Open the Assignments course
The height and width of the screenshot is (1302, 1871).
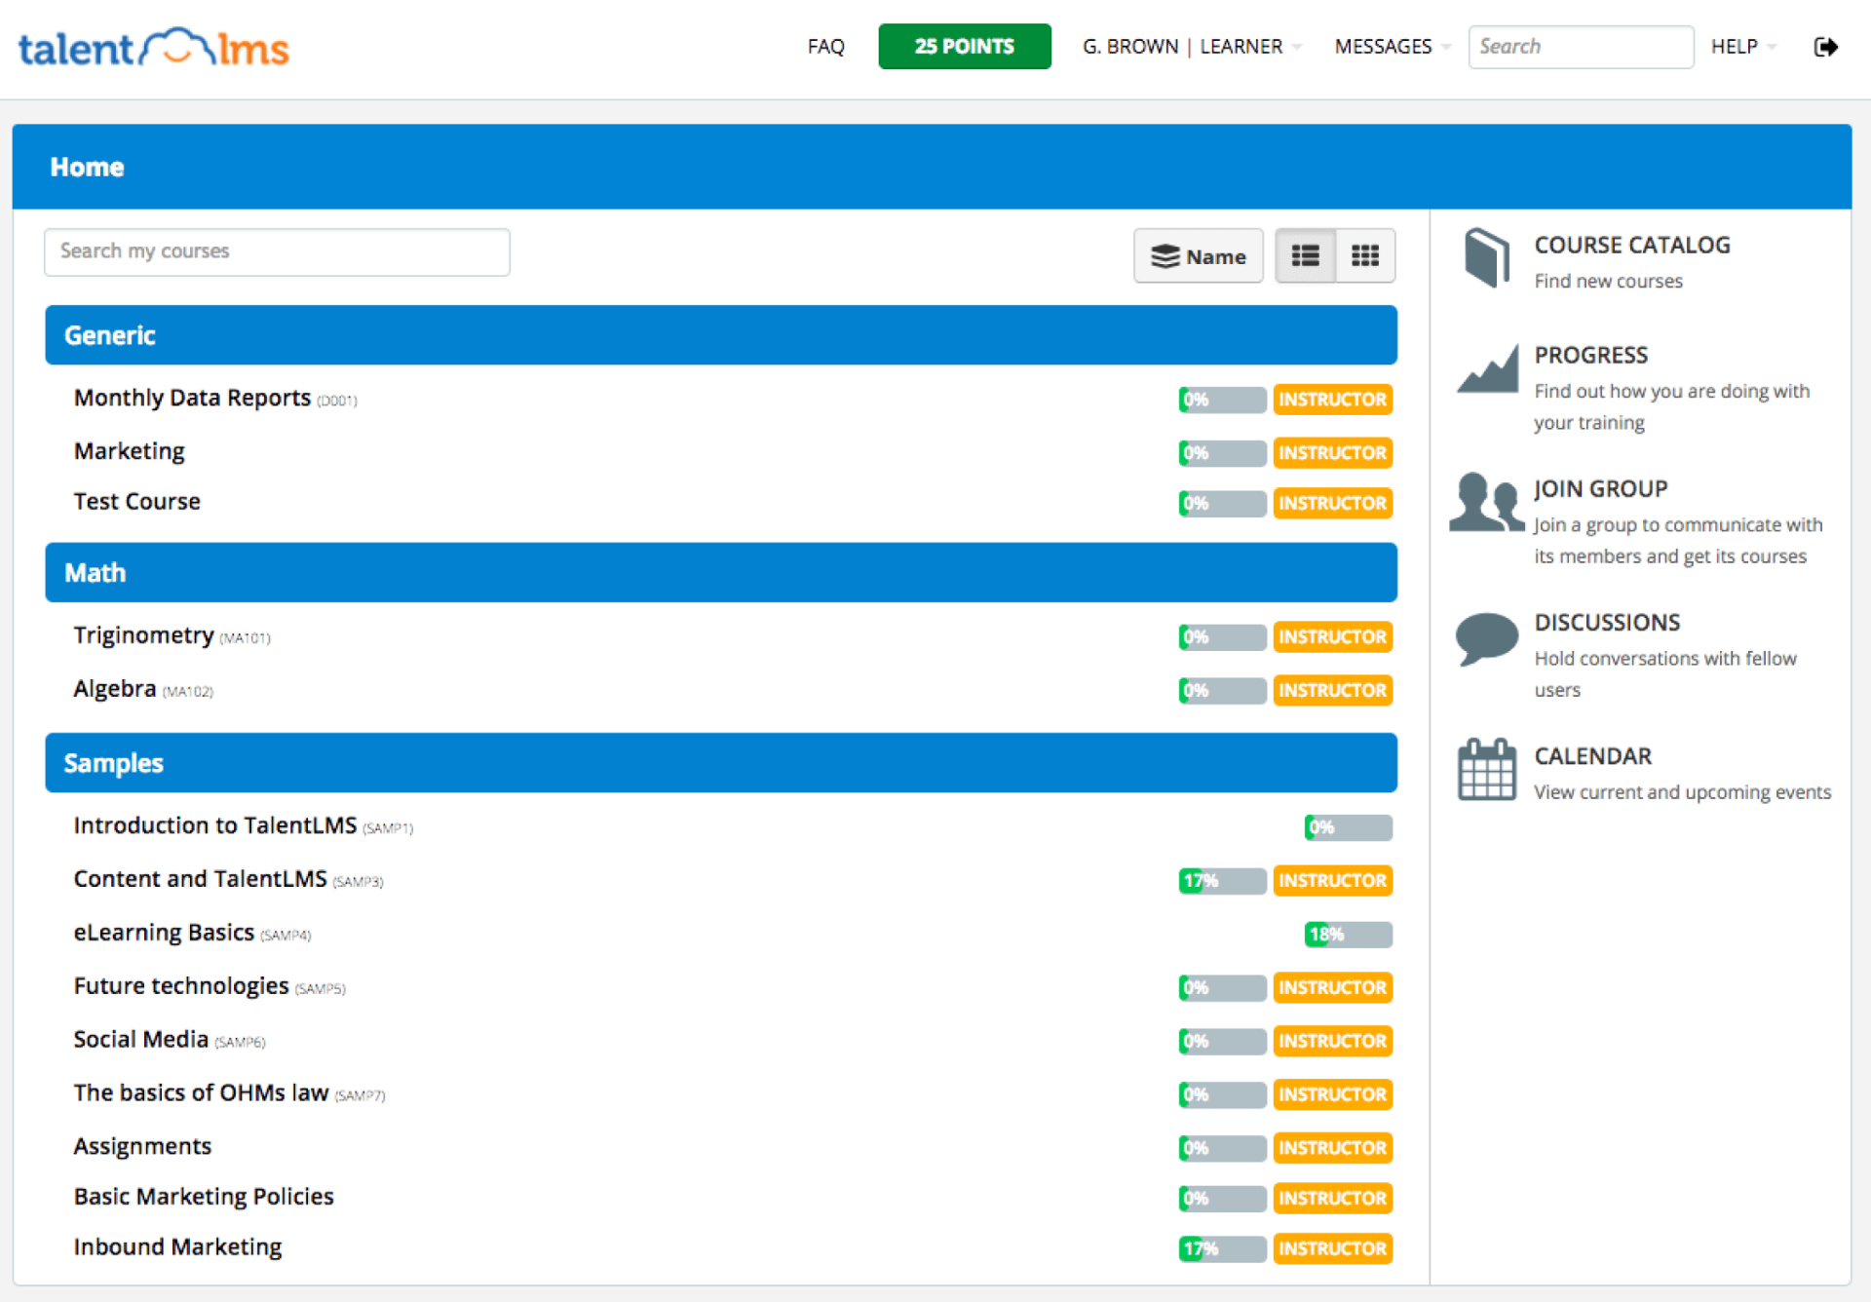point(142,1147)
